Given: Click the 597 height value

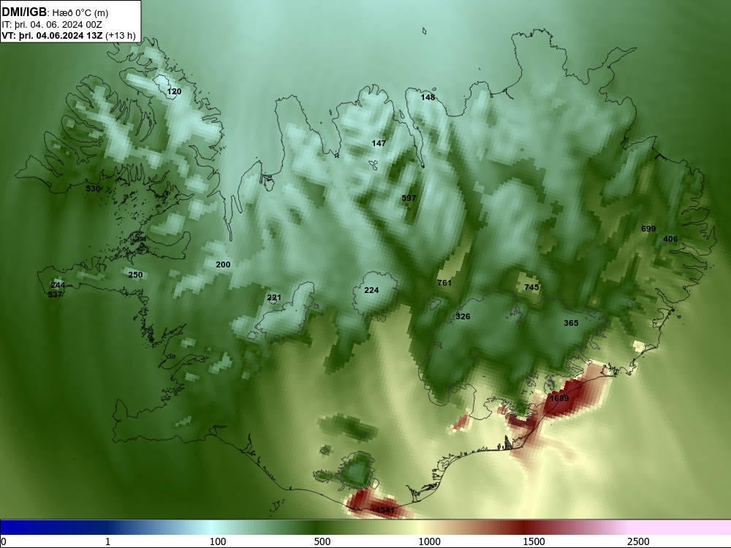Looking at the screenshot, I should [409, 198].
